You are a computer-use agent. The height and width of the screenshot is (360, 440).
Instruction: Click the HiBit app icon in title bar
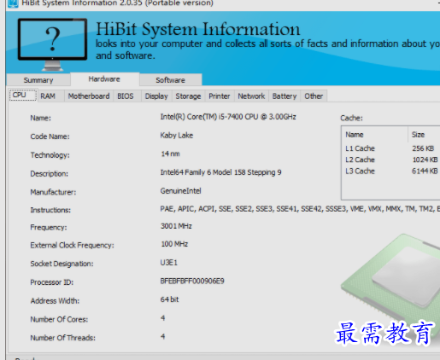coord(13,3)
